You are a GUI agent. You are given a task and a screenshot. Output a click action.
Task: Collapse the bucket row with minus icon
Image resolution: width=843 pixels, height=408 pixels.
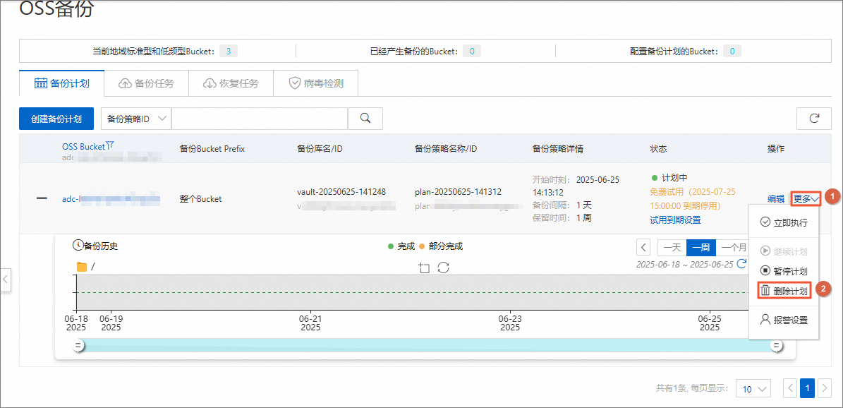42,198
